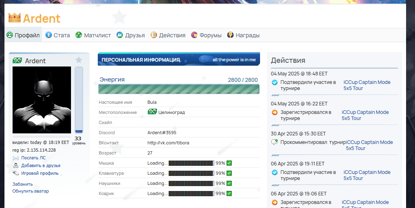Viewport: 415px width, 208px height.
Task: Click the Матчлист tab green star icon
Action: pyautogui.click(x=79, y=35)
